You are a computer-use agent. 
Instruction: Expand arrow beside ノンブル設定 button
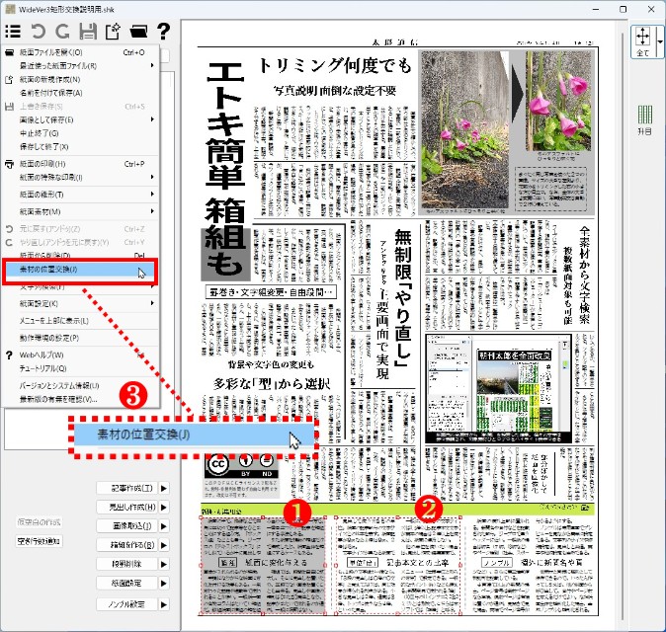164,603
